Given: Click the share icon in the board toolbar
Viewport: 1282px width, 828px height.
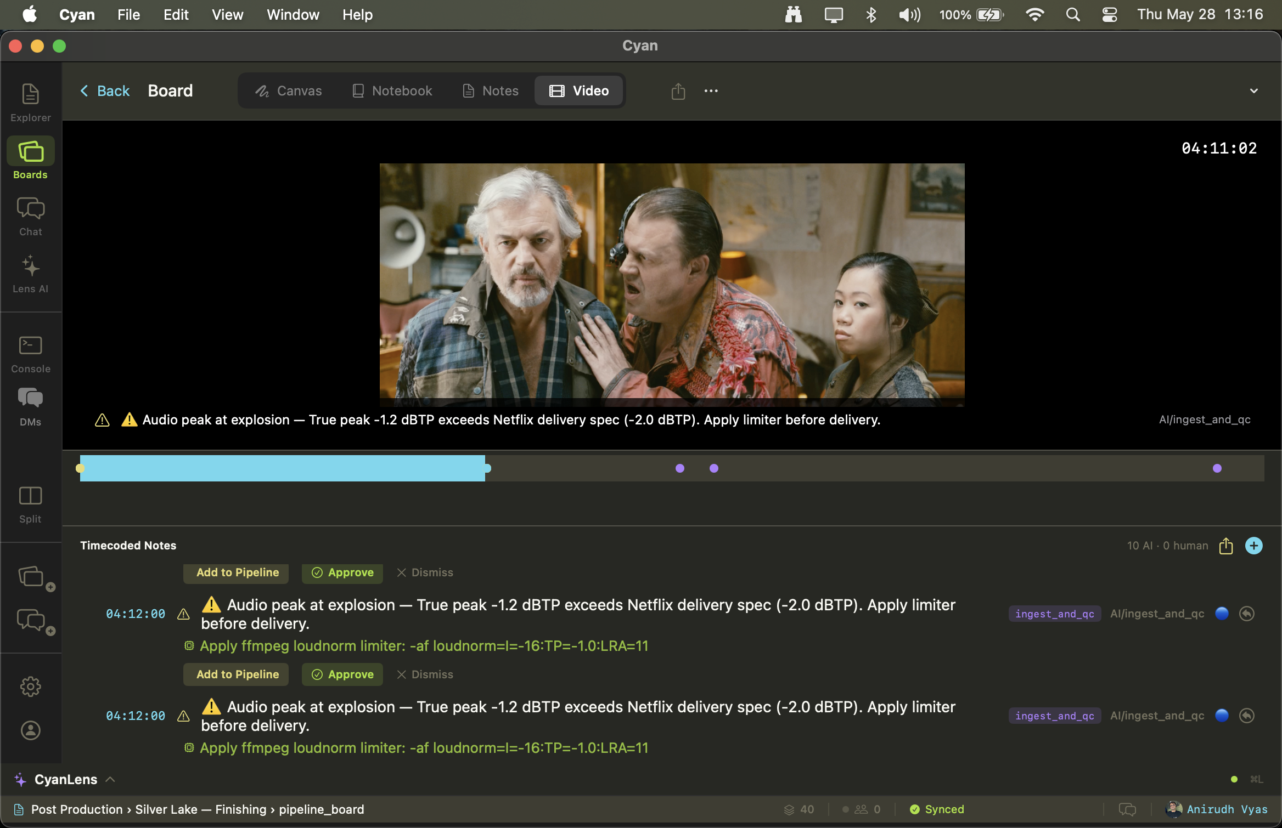Looking at the screenshot, I should click(678, 91).
